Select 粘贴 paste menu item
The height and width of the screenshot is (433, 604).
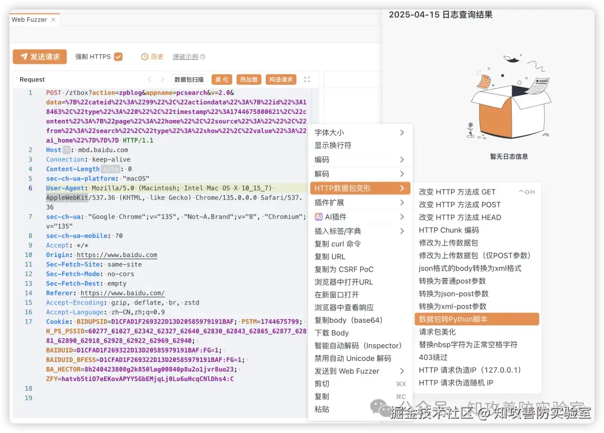pyautogui.click(x=360, y=409)
